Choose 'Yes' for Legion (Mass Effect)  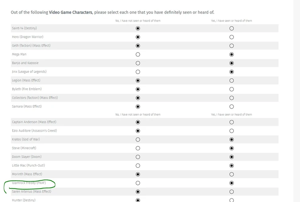pyautogui.click(x=232, y=80)
